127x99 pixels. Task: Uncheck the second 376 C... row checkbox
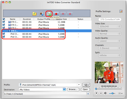tap(4, 25)
